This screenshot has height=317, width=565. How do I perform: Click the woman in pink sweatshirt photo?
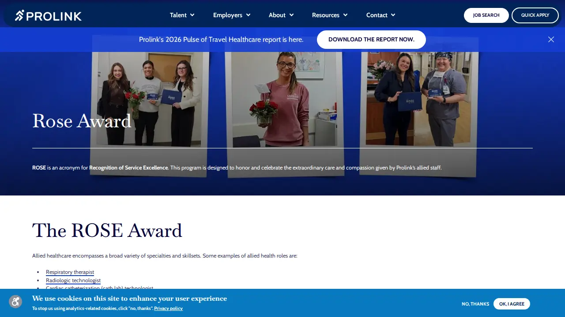(284, 99)
